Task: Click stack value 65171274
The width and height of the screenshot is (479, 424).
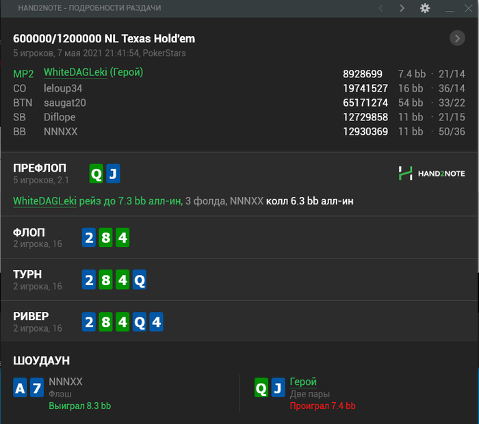Action: point(365,103)
